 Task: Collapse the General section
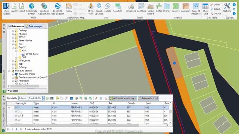(8, 91)
